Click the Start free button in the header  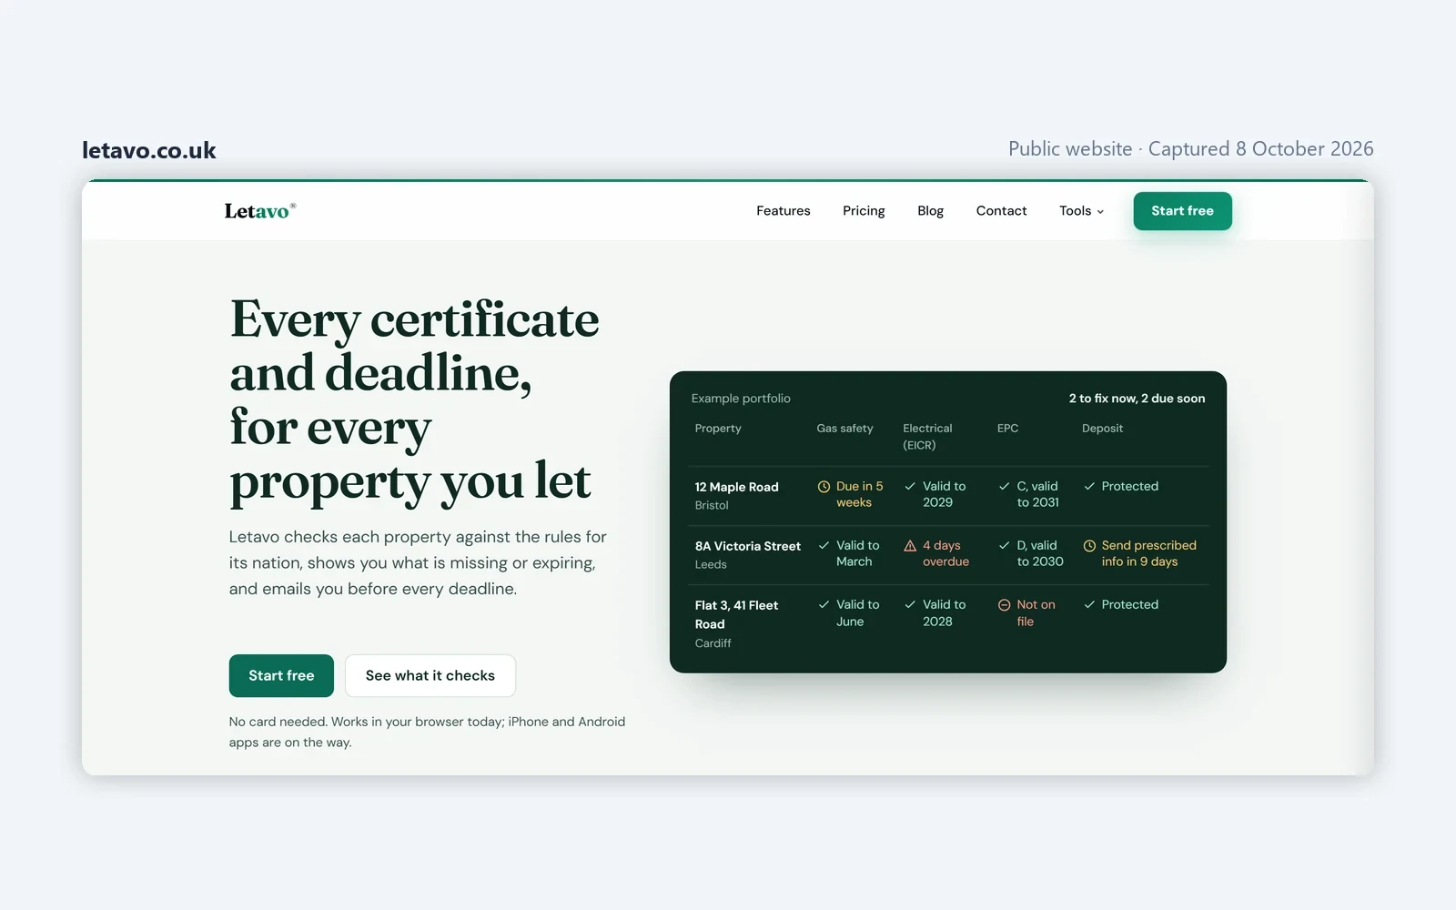click(x=1182, y=211)
